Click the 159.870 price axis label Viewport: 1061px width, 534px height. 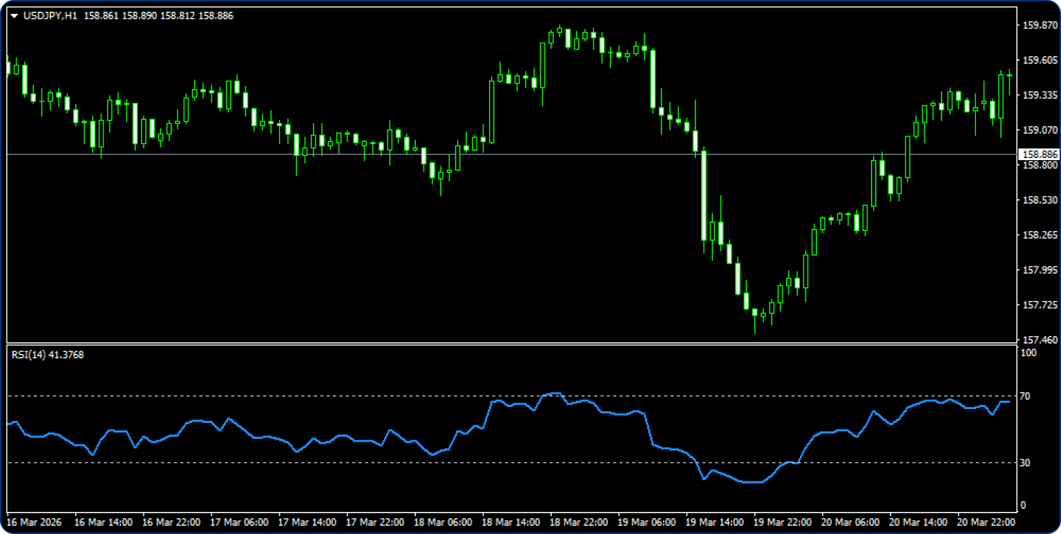tap(1040, 26)
